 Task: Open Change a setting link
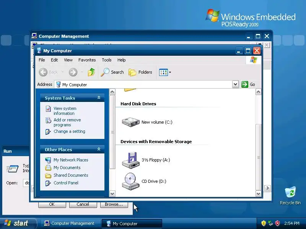click(69, 131)
